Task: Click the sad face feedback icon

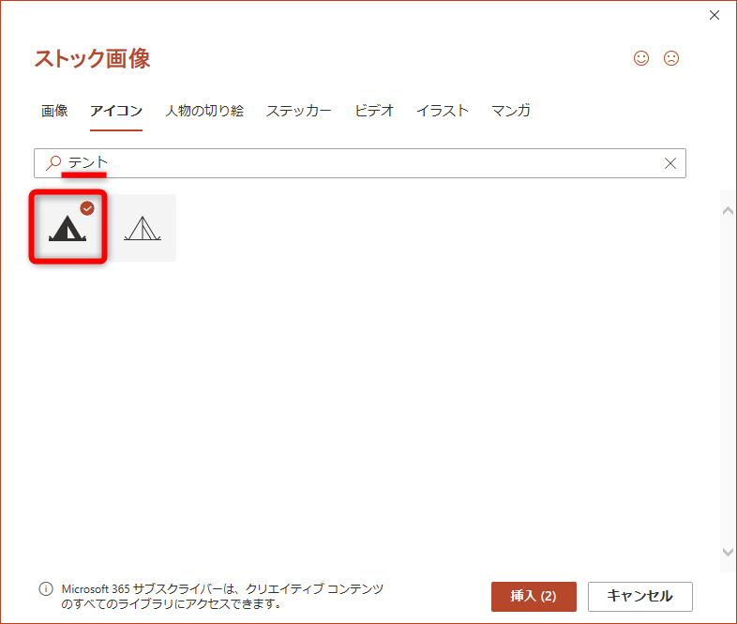Action: coord(671,58)
